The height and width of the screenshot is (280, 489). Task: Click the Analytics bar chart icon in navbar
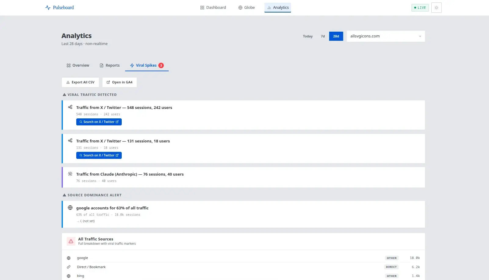[269, 8]
